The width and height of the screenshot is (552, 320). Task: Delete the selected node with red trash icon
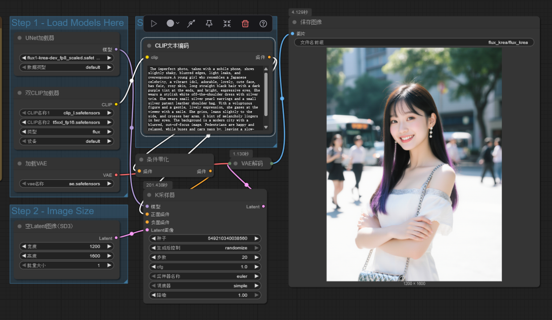pyautogui.click(x=245, y=24)
